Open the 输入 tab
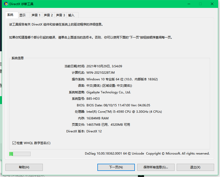Image resolution: width=220 pixels, height=177 pixels. [x=72, y=15]
